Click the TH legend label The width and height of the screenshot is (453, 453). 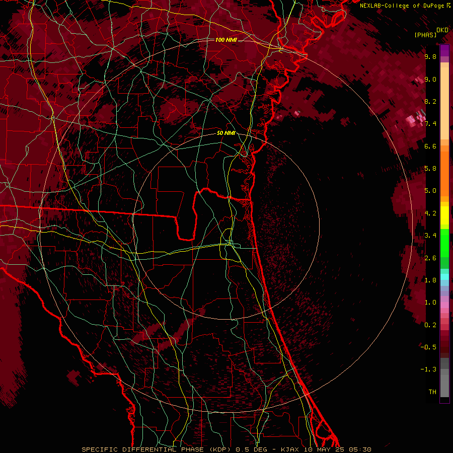point(432,392)
